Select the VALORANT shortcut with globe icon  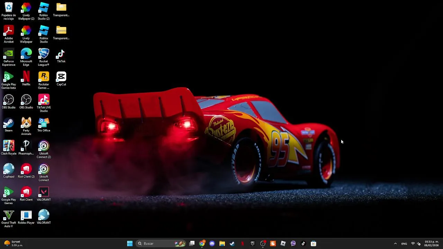click(x=44, y=217)
